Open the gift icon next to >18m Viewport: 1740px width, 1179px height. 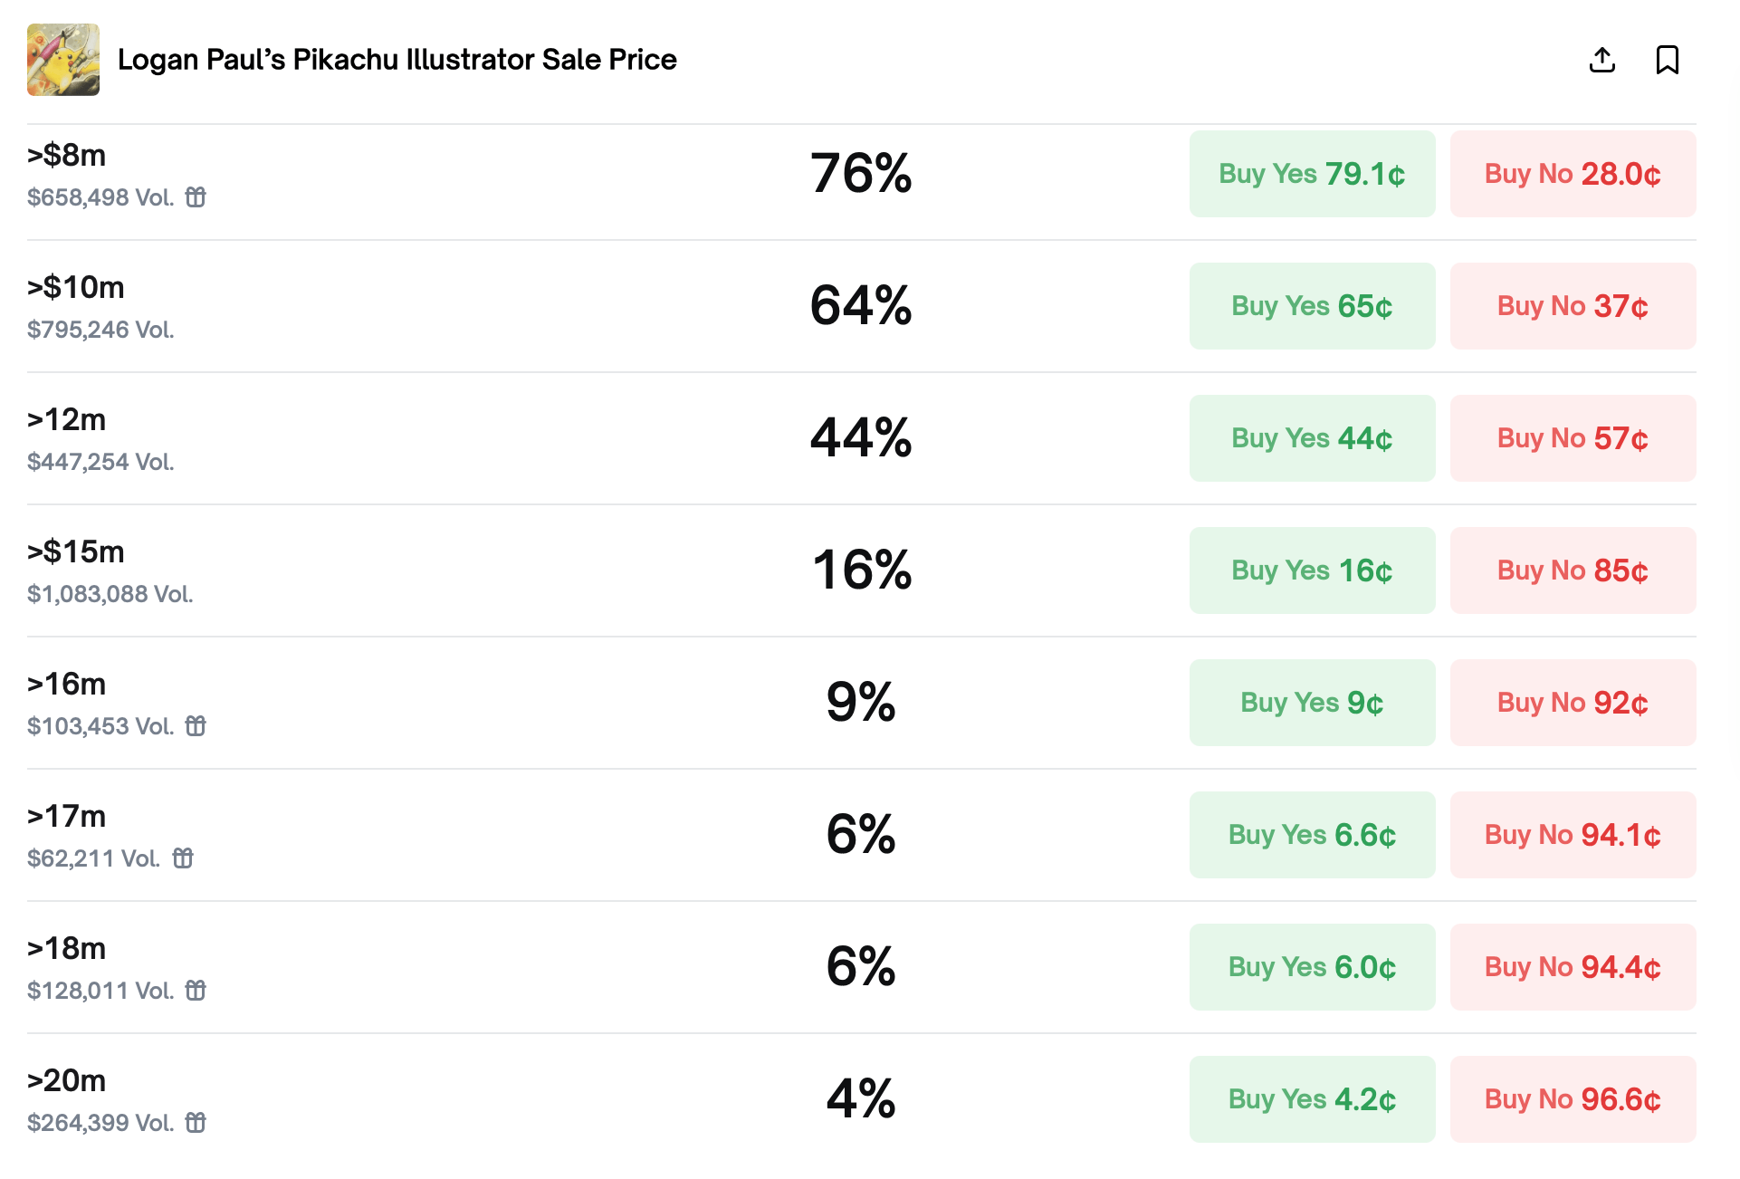coord(197,991)
